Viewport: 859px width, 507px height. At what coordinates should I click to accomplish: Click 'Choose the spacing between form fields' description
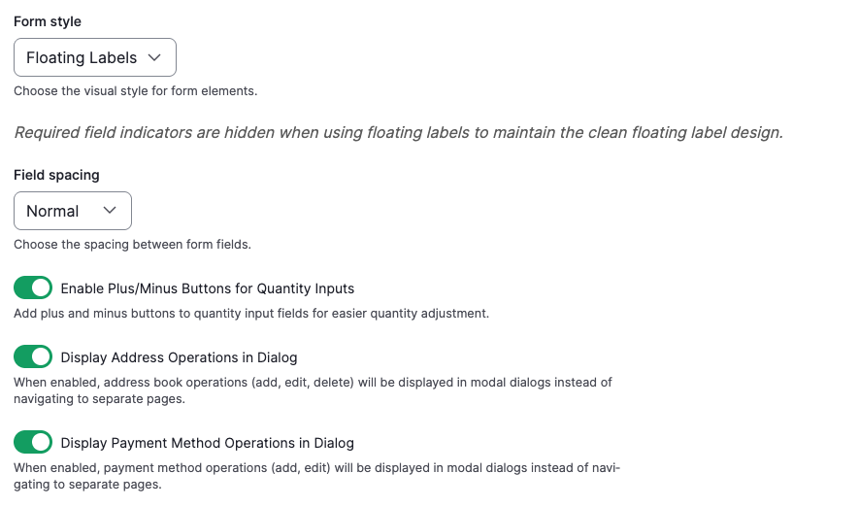point(132,245)
